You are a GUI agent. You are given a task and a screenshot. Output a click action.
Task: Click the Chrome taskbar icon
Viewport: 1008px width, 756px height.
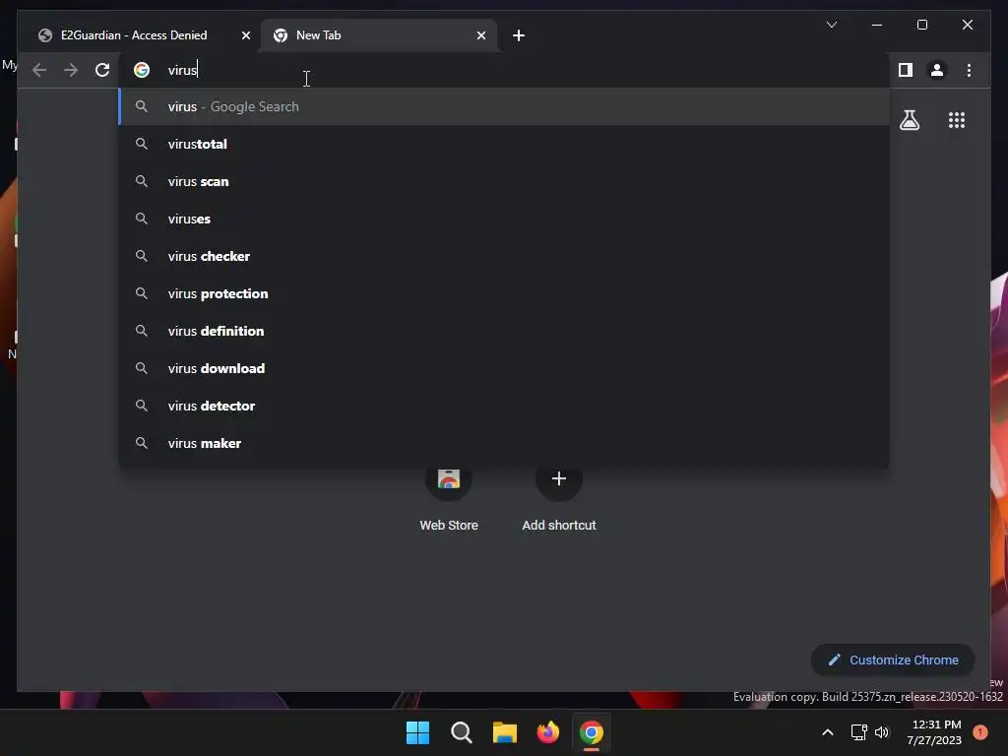(x=592, y=732)
